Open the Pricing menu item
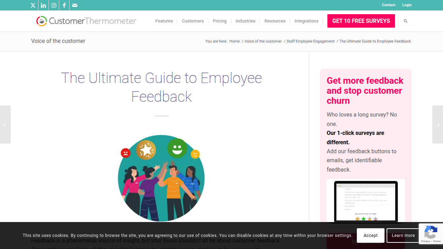This screenshot has height=249, width=443. tap(220, 21)
